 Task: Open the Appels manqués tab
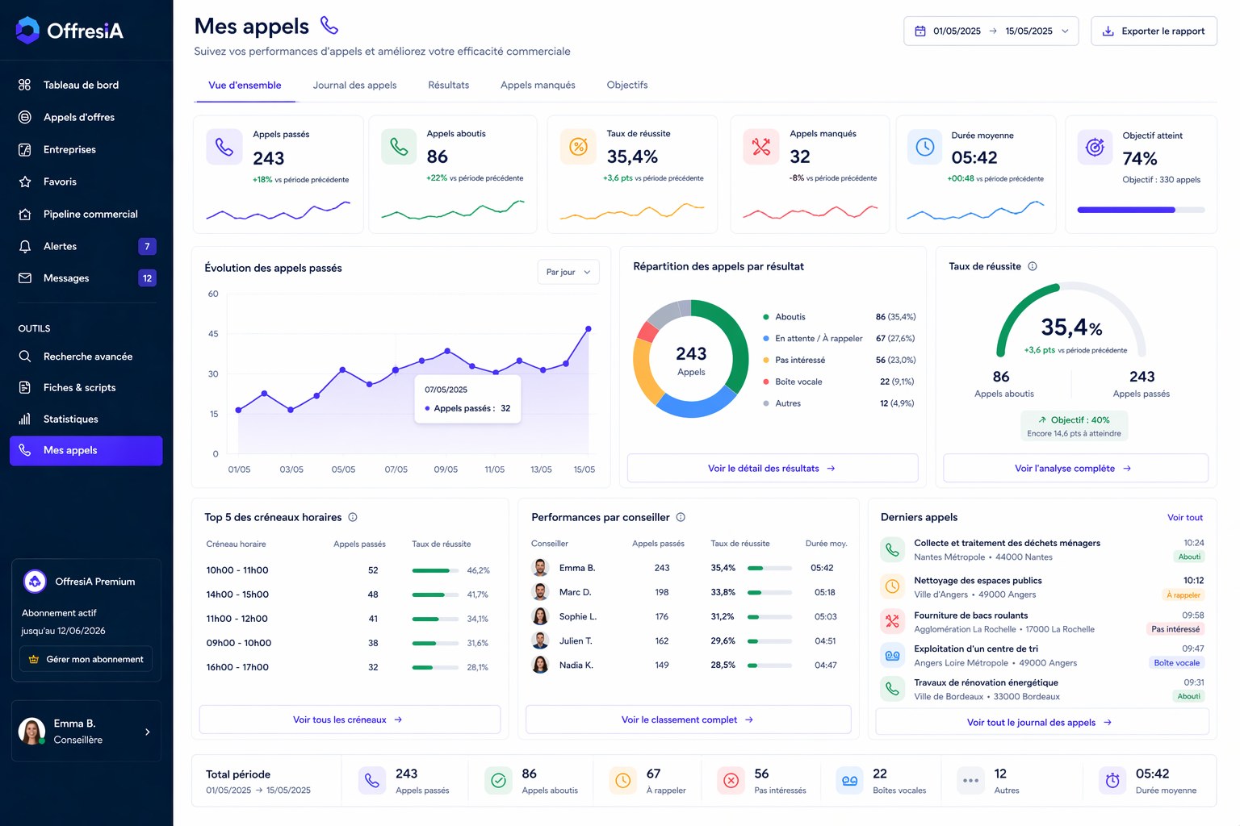538,85
